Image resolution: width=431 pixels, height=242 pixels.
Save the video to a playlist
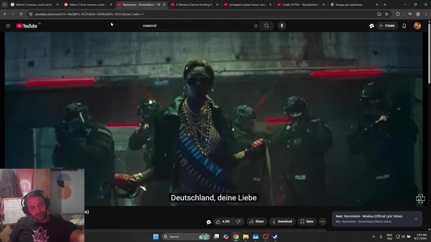click(x=307, y=221)
